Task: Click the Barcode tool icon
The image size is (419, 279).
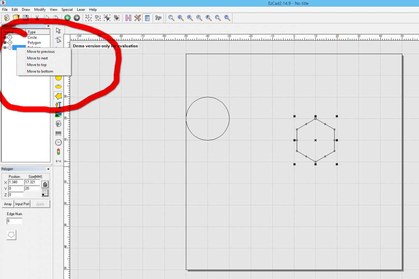Action: pyautogui.click(x=58, y=133)
